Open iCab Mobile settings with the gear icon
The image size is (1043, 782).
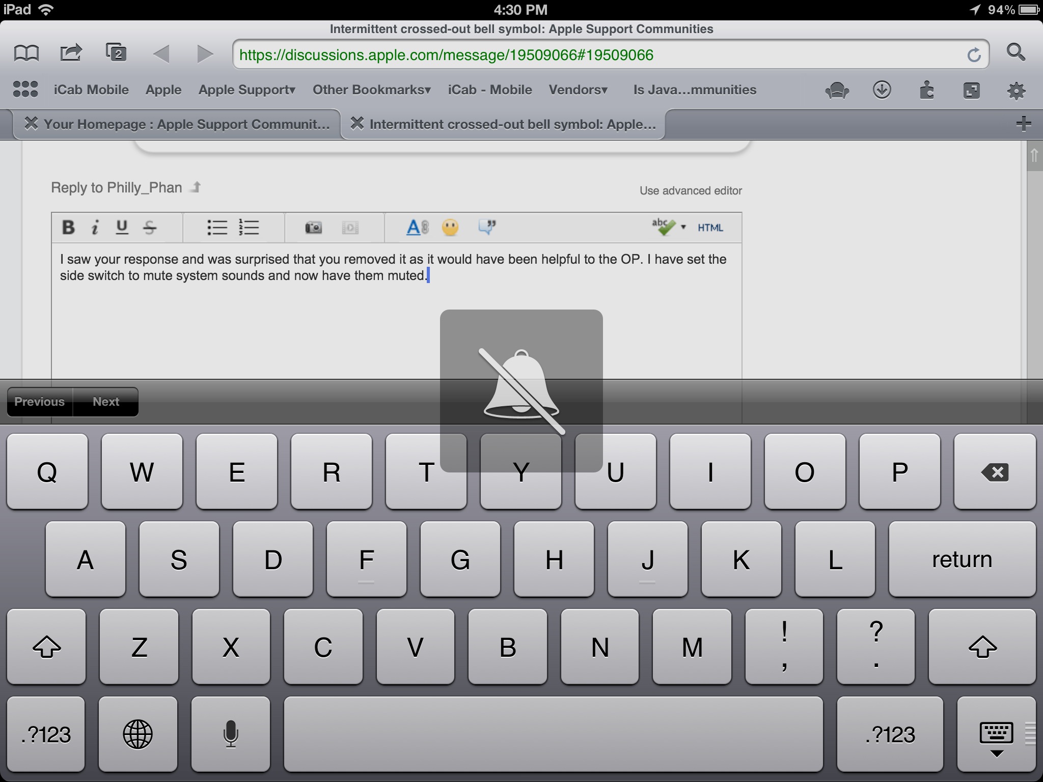(1017, 90)
